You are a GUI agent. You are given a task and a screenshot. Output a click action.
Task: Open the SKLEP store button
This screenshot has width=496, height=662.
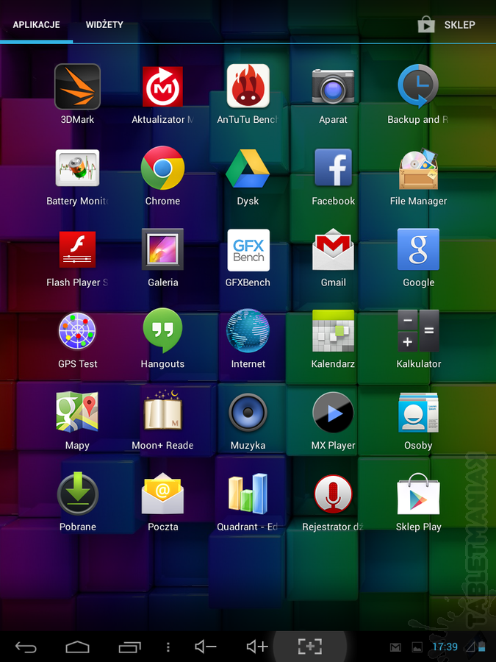[x=447, y=24]
